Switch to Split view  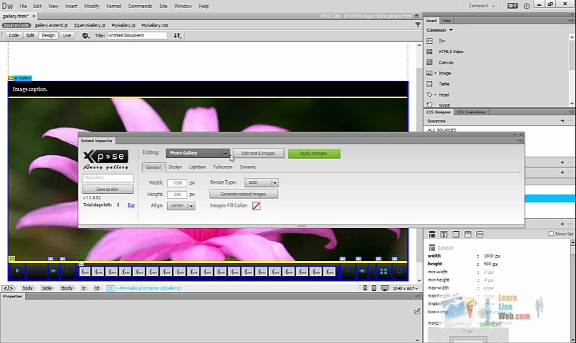click(x=30, y=35)
